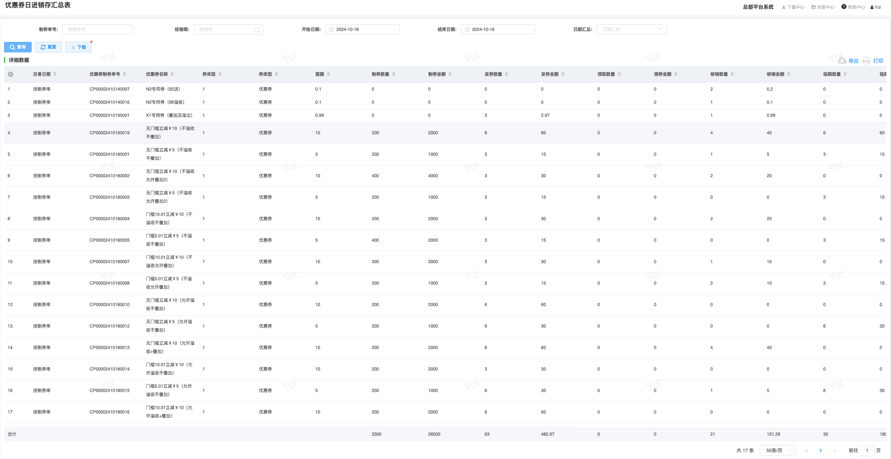Click the 下载 download button
891x459 pixels.
(78, 47)
